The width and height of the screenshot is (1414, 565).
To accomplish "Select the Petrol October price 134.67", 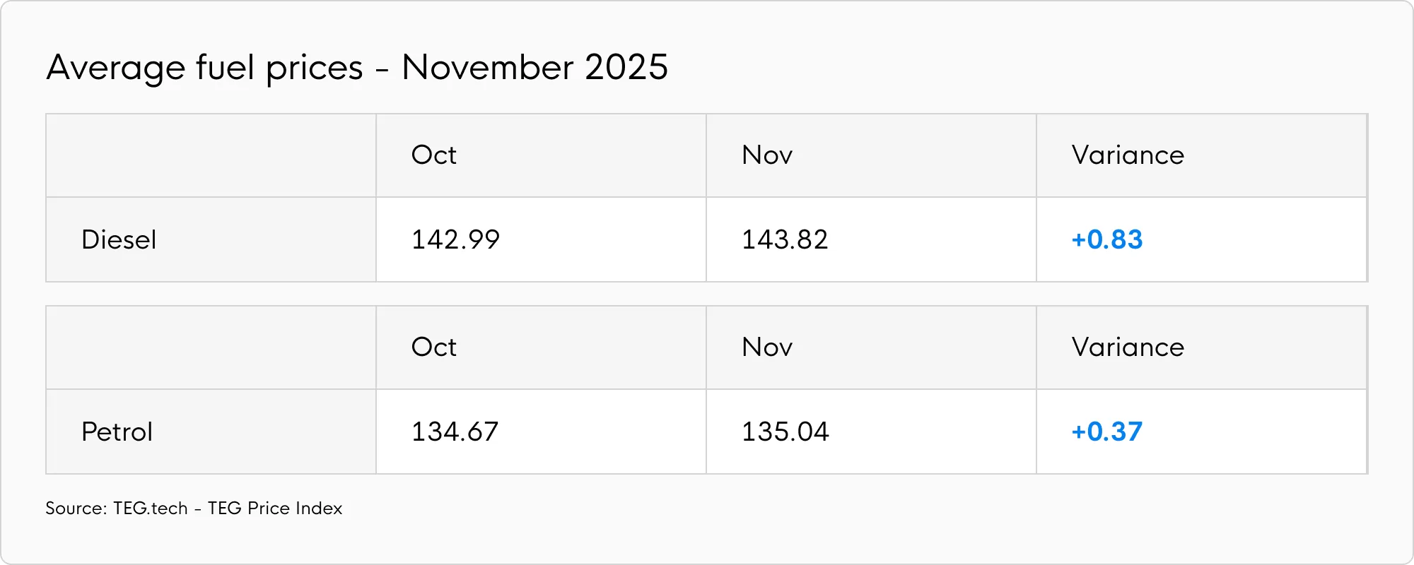I will coord(455,432).
